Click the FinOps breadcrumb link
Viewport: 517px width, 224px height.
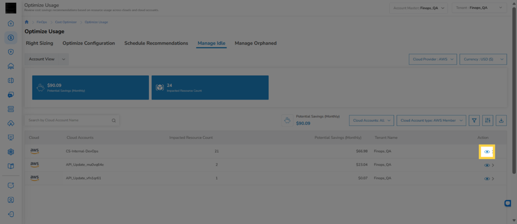[x=42, y=22]
